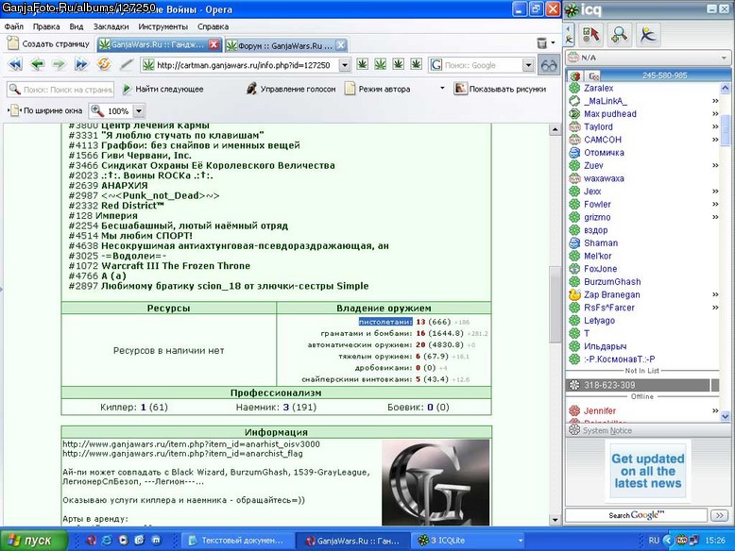Click the fast forward navigation icon

point(81,64)
